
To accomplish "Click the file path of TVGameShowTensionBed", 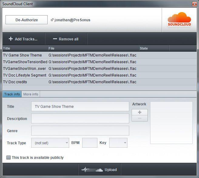I will 93,62.
